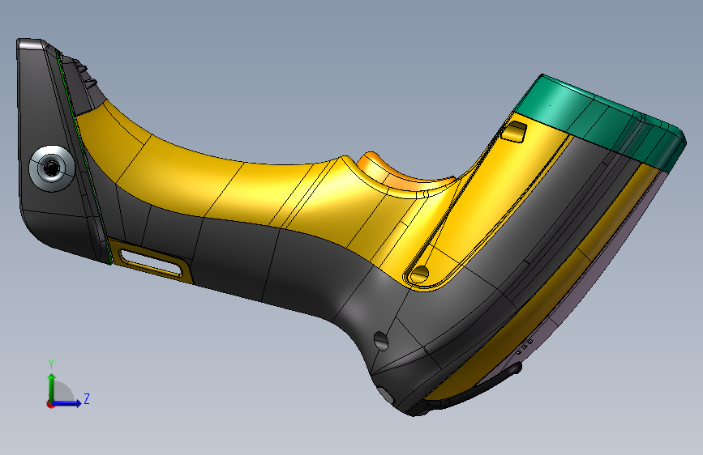Click the blue Z axis arrow of the triad

click(x=67, y=403)
